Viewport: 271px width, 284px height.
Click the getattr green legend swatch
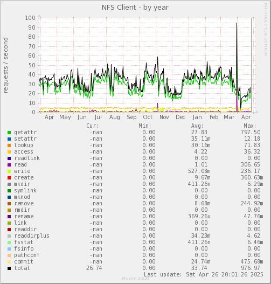coord(9,133)
